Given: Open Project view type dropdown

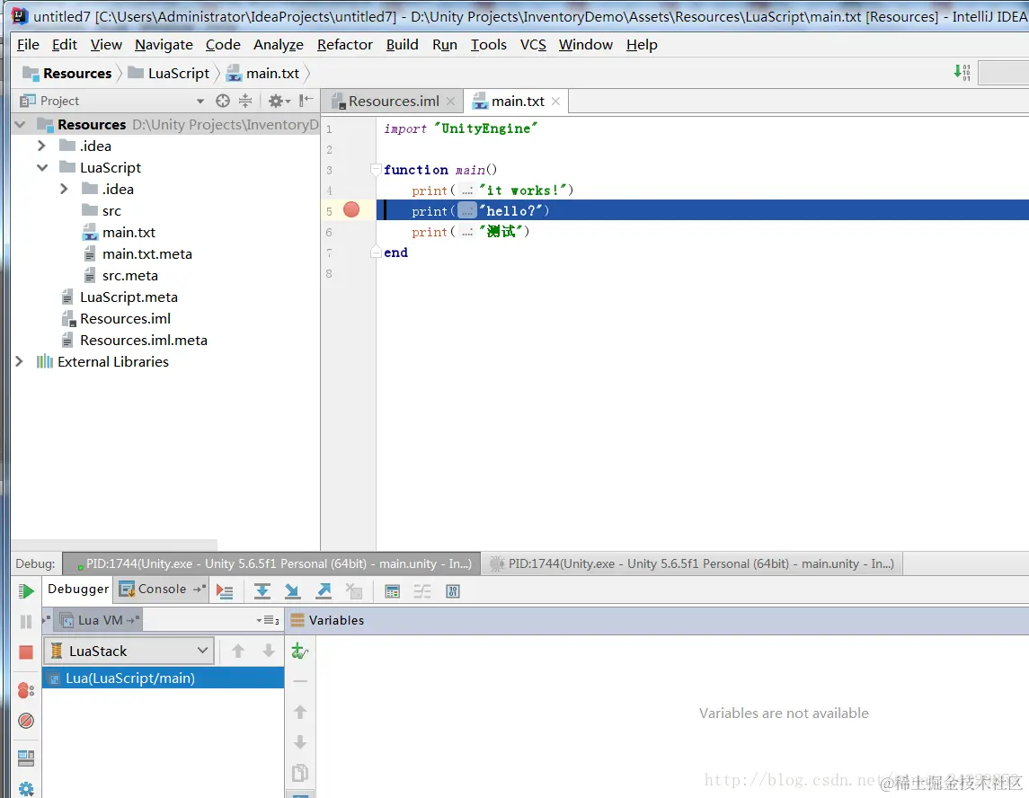Looking at the screenshot, I should 200,101.
